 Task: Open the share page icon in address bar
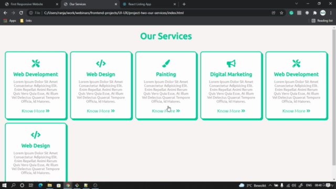pos(274,13)
